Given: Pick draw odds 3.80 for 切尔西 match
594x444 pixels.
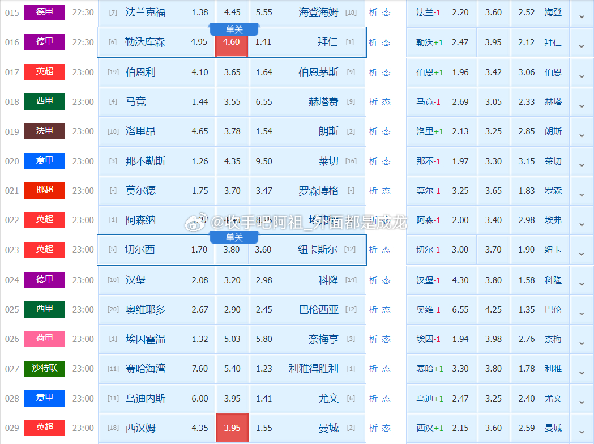Looking at the screenshot, I should [232, 250].
